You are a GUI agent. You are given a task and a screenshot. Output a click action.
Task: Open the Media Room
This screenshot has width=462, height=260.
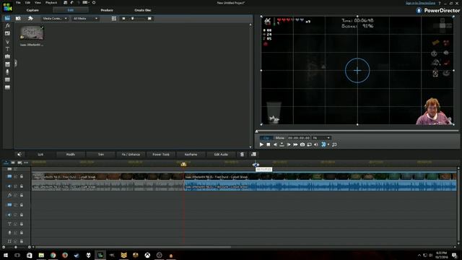(7, 18)
